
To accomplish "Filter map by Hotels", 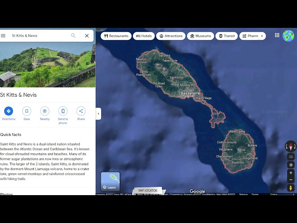I will (144, 36).
